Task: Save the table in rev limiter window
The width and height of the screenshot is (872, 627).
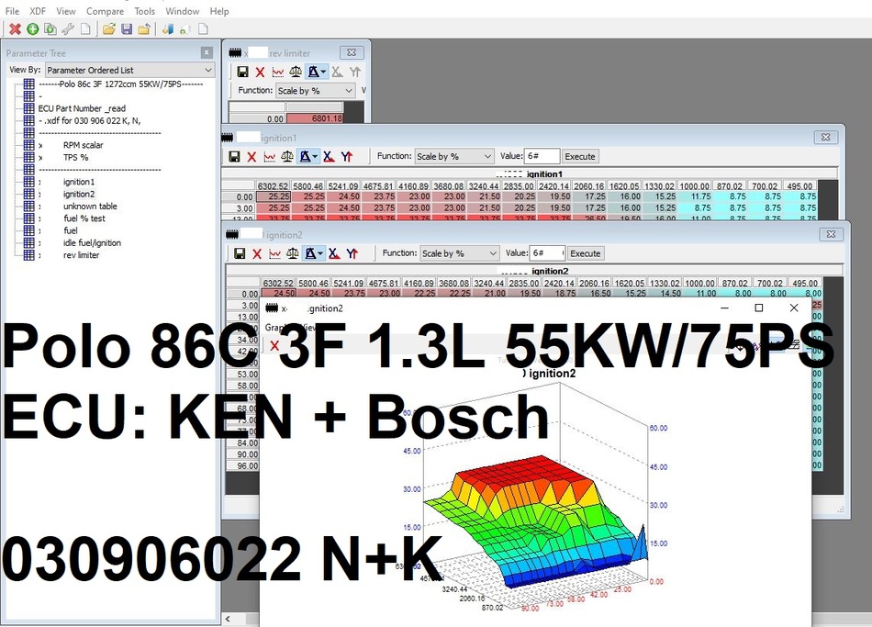Action: point(242,72)
